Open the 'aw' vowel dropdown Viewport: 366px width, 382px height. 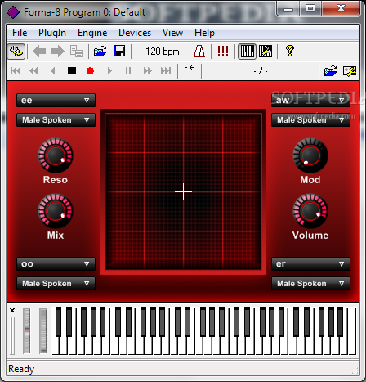pos(310,100)
